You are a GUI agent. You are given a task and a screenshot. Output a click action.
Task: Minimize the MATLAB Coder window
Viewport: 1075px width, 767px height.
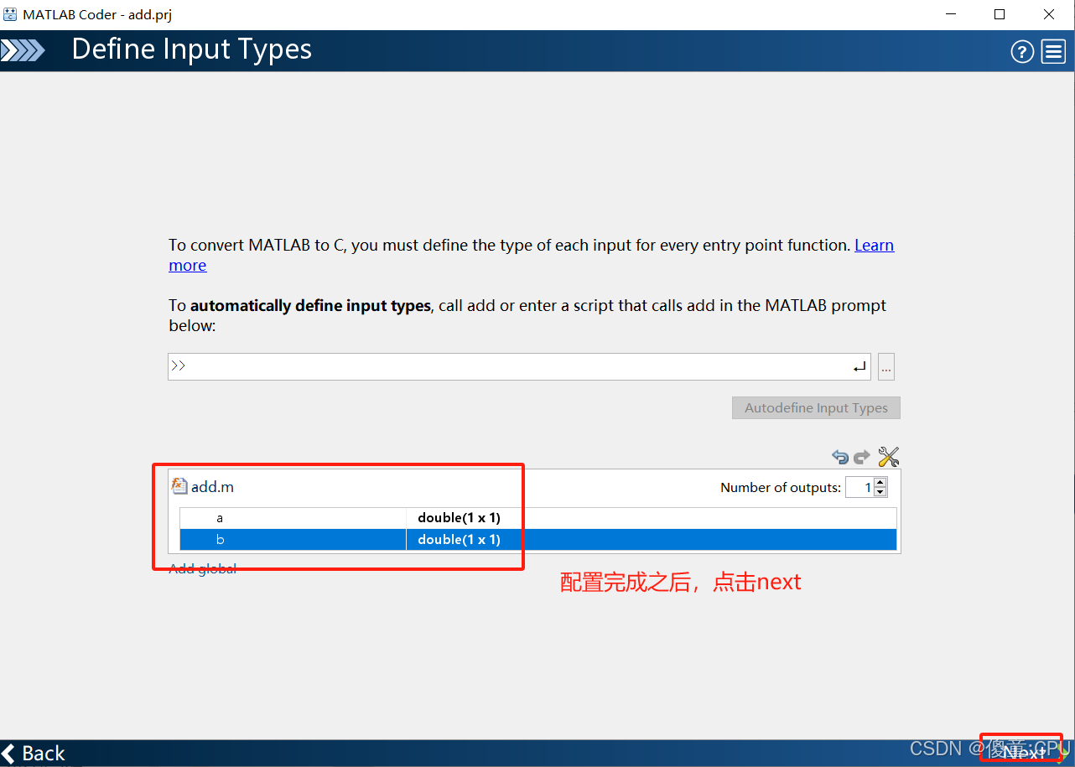coord(951,14)
